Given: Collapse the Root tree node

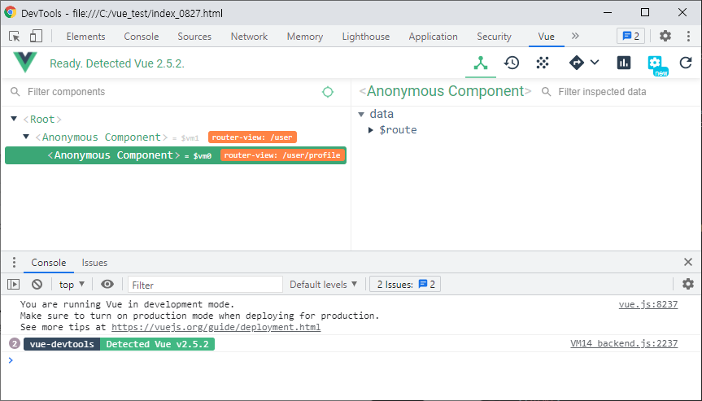Looking at the screenshot, I should pos(14,119).
